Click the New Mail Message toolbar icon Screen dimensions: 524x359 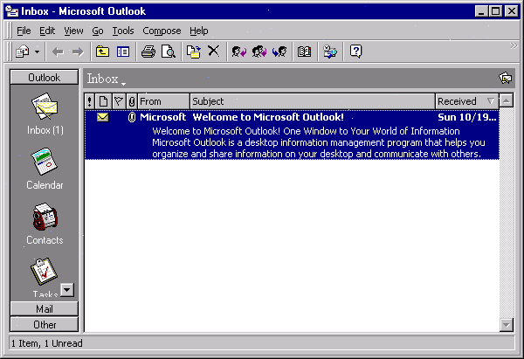point(23,52)
